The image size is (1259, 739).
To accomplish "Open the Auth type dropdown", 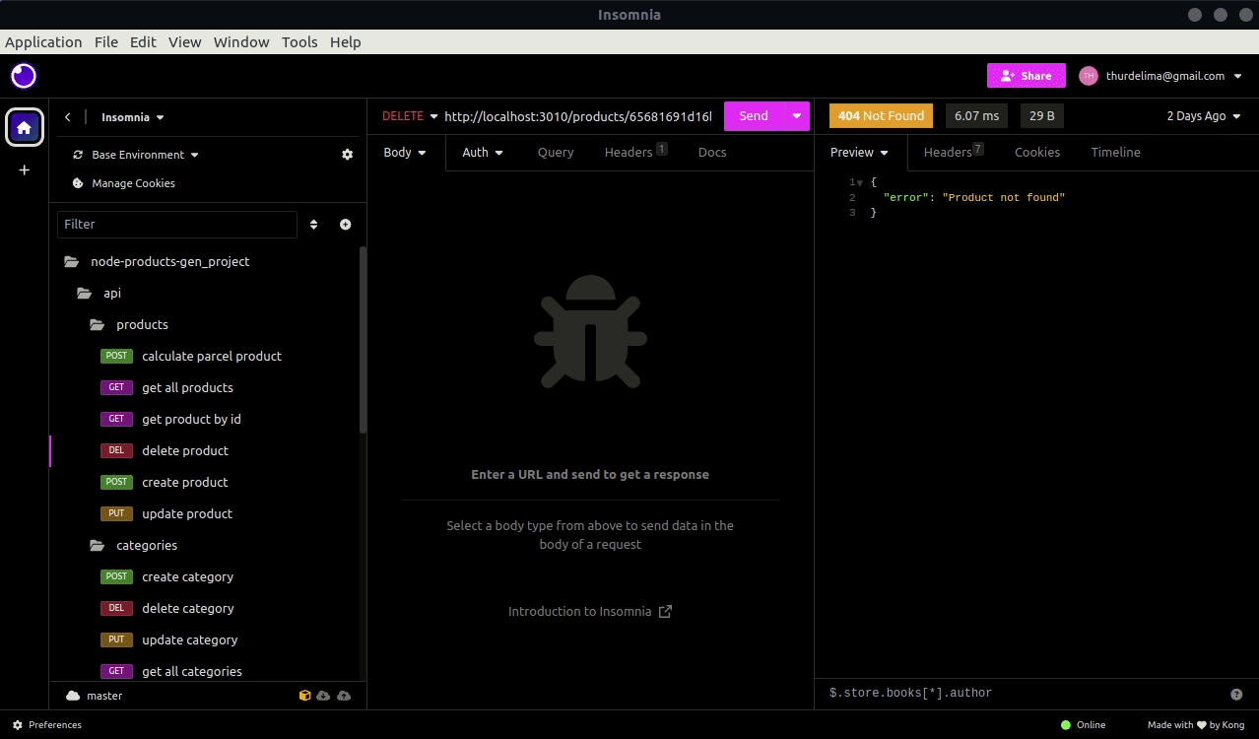I will pyautogui.click(x=483, y=153).
